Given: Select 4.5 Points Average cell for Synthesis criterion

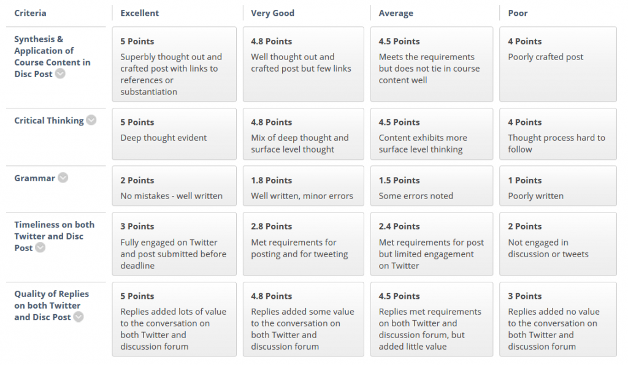Looking at the screenshot, I should [432, 63].
